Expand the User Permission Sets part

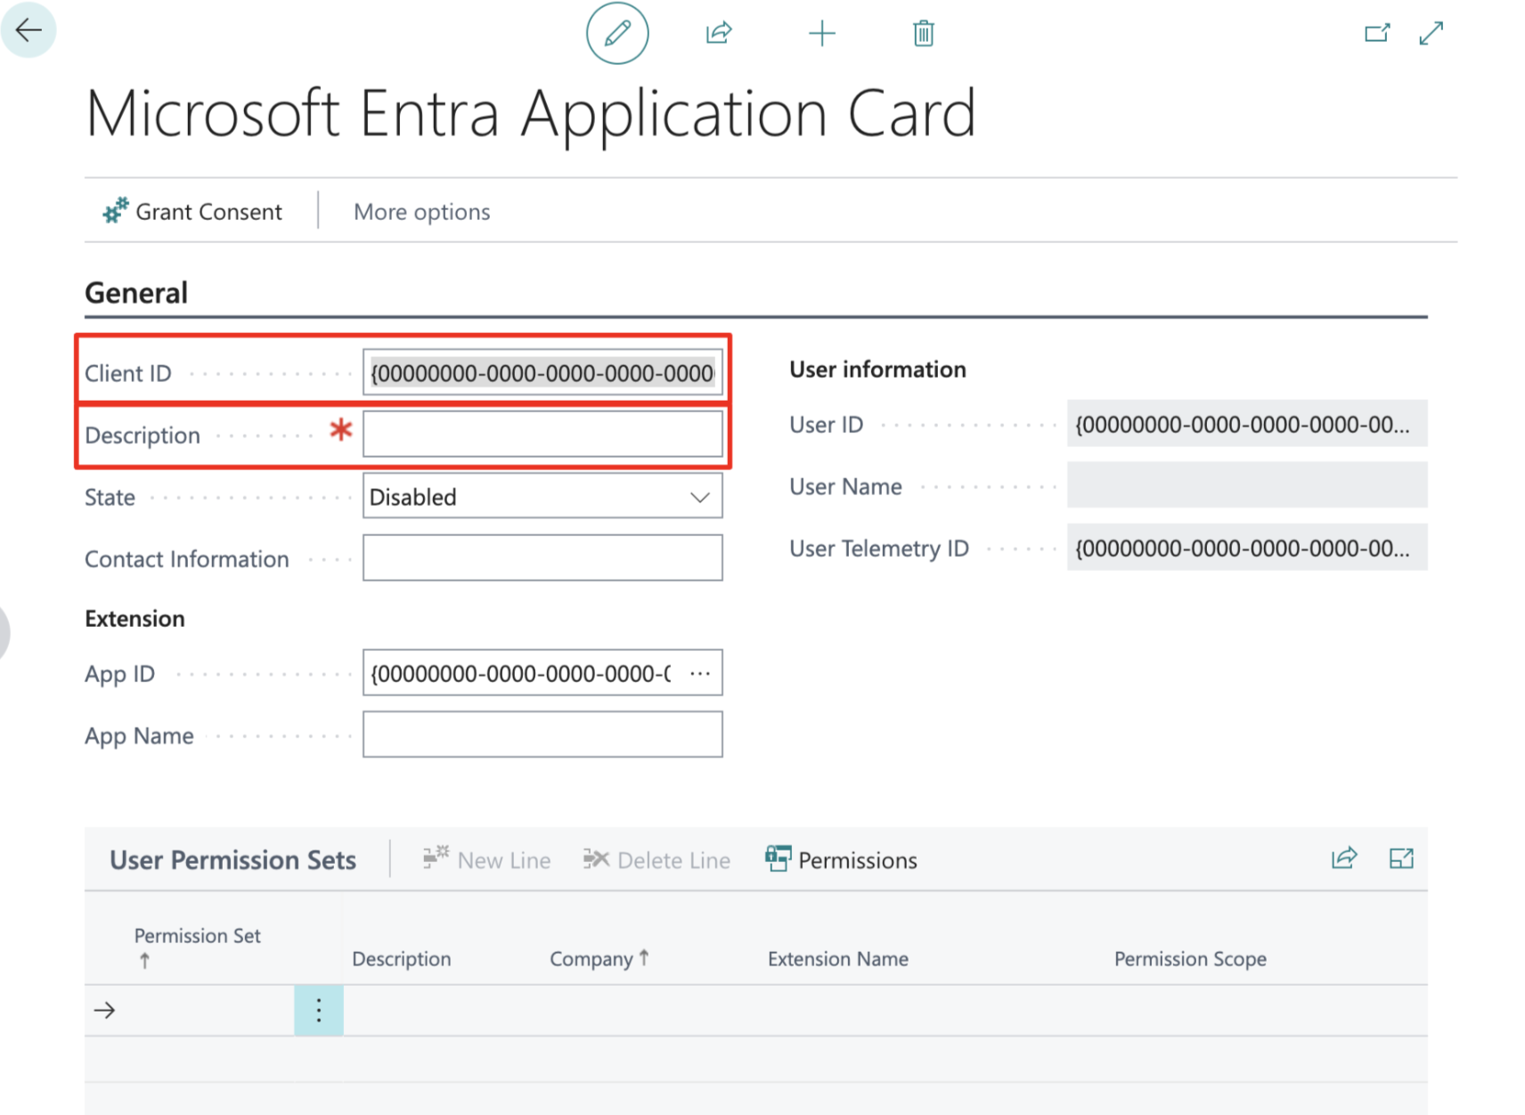1401,859
